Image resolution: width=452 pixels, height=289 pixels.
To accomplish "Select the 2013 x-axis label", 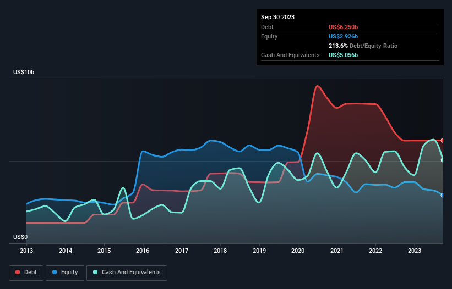I will pos(26,251).
